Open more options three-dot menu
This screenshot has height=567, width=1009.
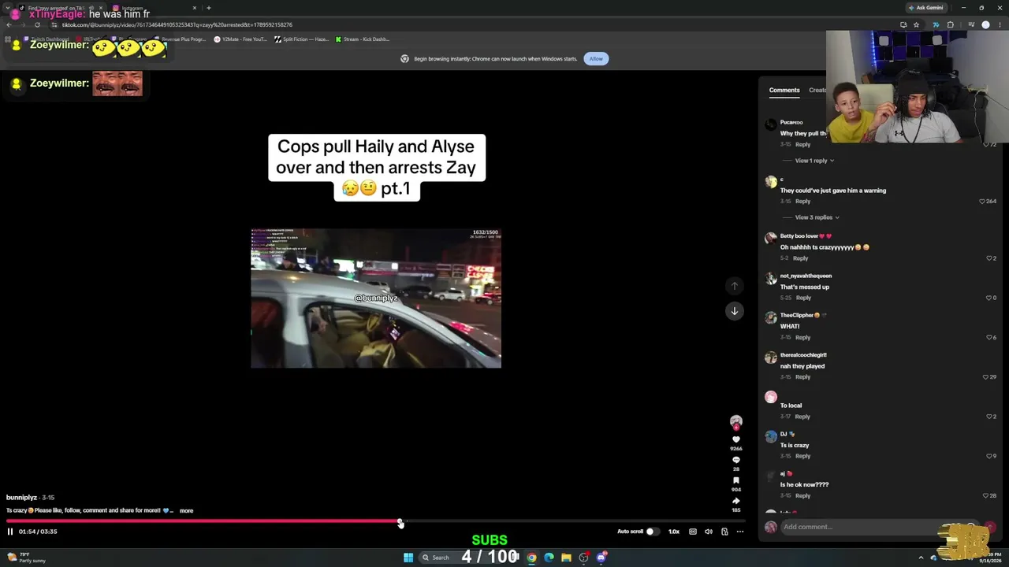740,532
